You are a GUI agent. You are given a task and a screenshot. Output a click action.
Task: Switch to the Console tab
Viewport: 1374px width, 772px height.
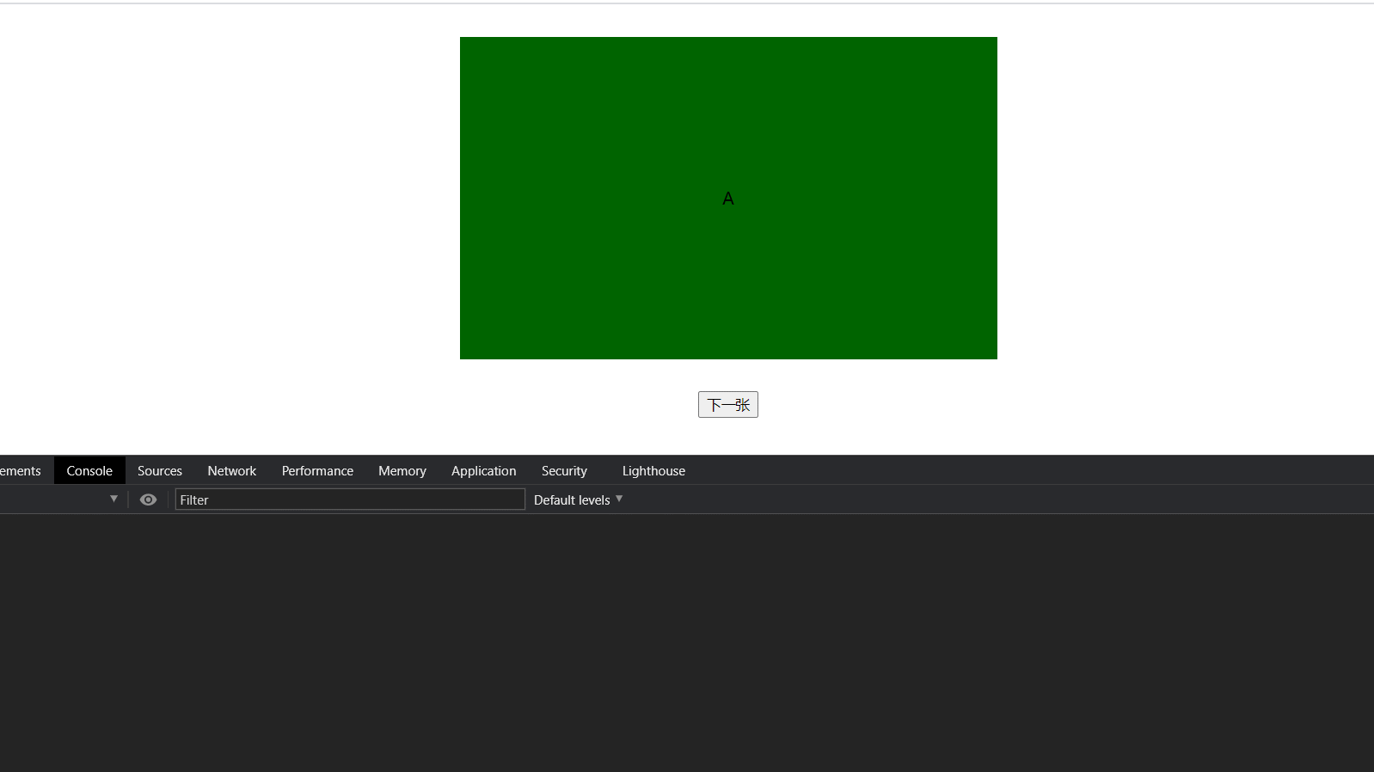point(89,471)
